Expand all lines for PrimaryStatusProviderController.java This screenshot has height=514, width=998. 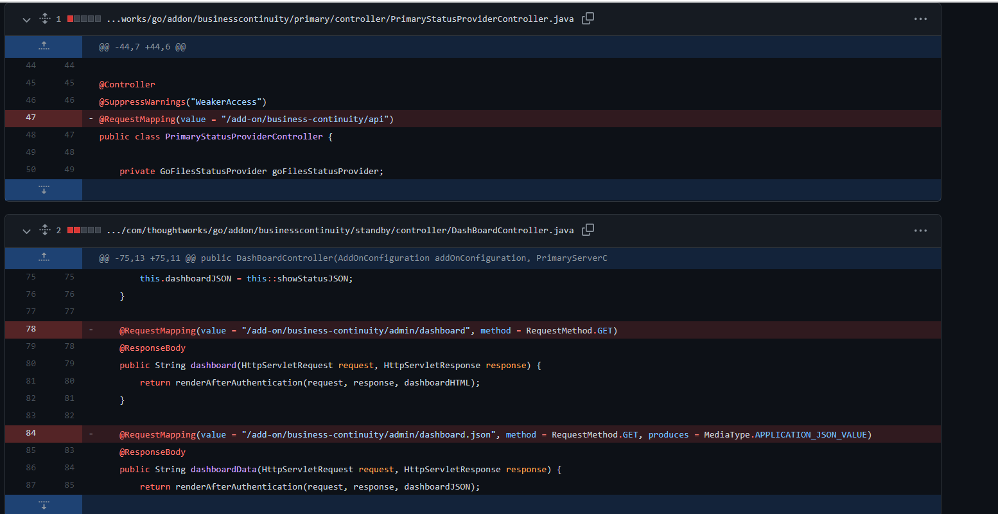(44, 19)
